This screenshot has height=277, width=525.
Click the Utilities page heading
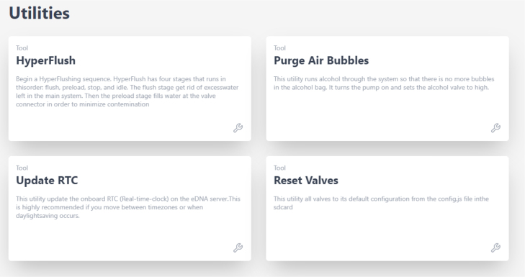(x=39, y=14)
